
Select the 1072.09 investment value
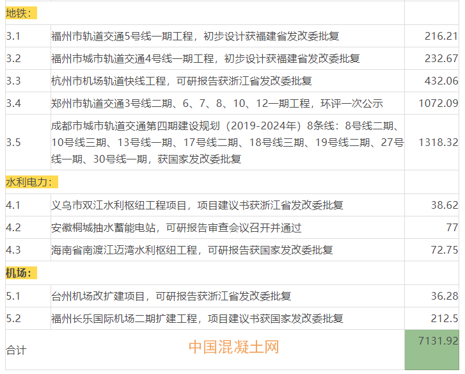(438, 103)
